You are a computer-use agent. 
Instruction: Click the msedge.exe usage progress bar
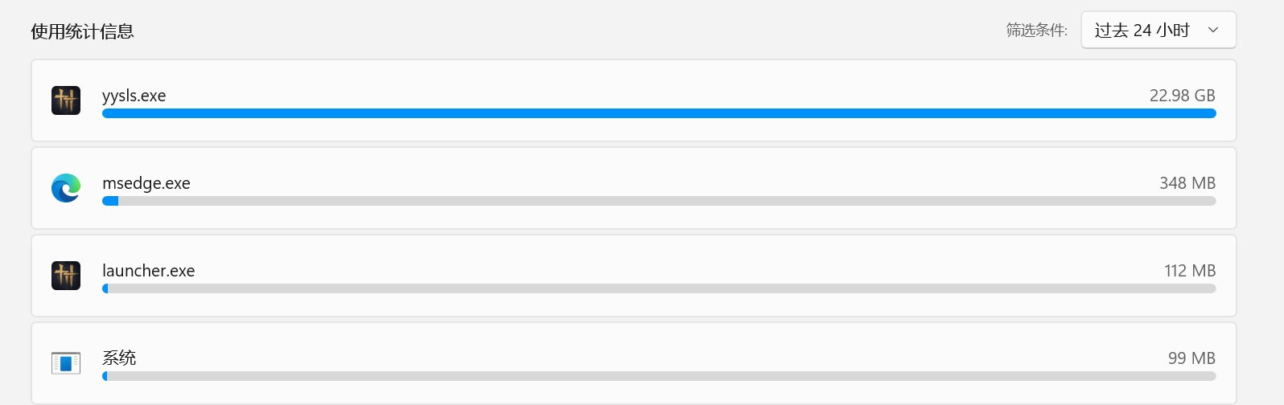[x=659, y=201]
